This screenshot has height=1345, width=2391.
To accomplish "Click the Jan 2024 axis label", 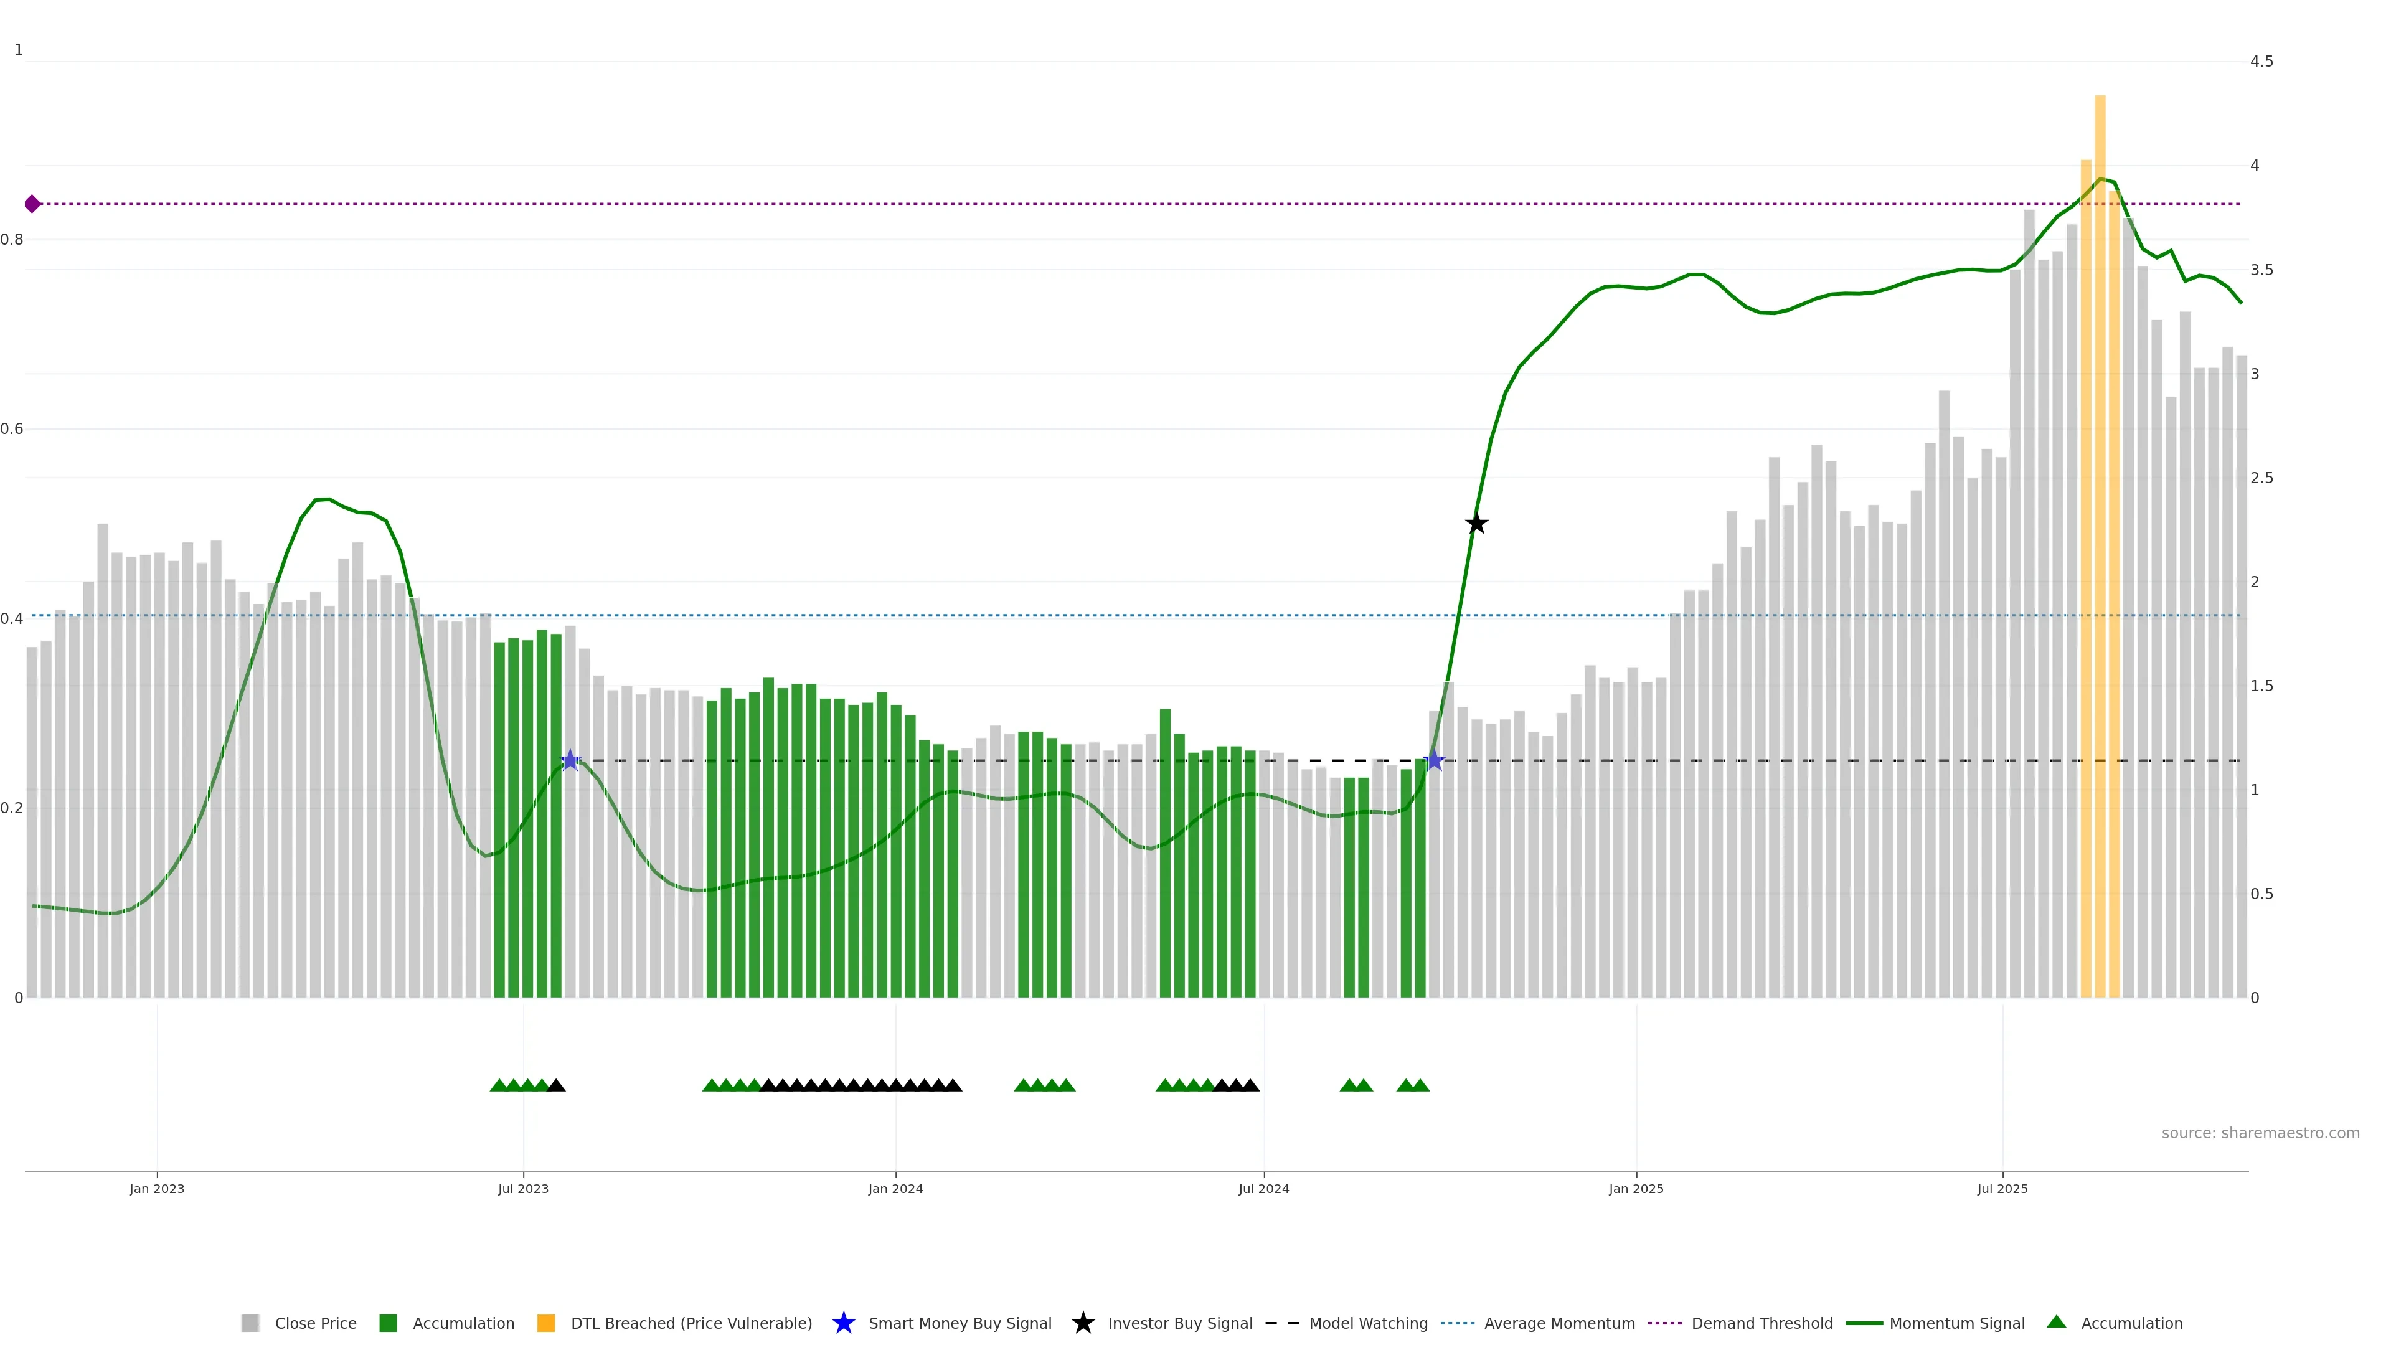I will coord(895,1189).
